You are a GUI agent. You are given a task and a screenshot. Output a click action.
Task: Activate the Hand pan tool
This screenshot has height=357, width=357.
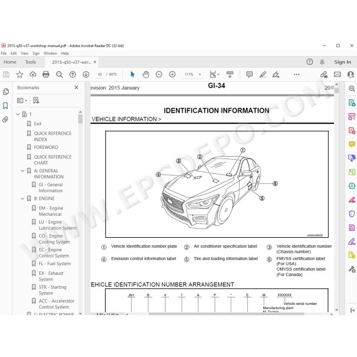click(x=146, y=74)
